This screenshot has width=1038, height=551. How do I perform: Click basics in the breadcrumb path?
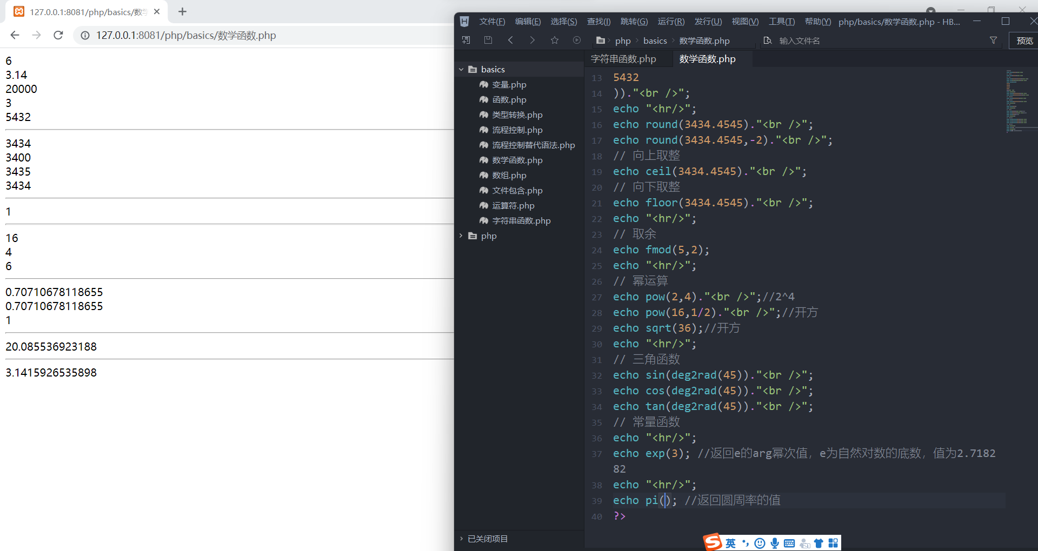655,41
